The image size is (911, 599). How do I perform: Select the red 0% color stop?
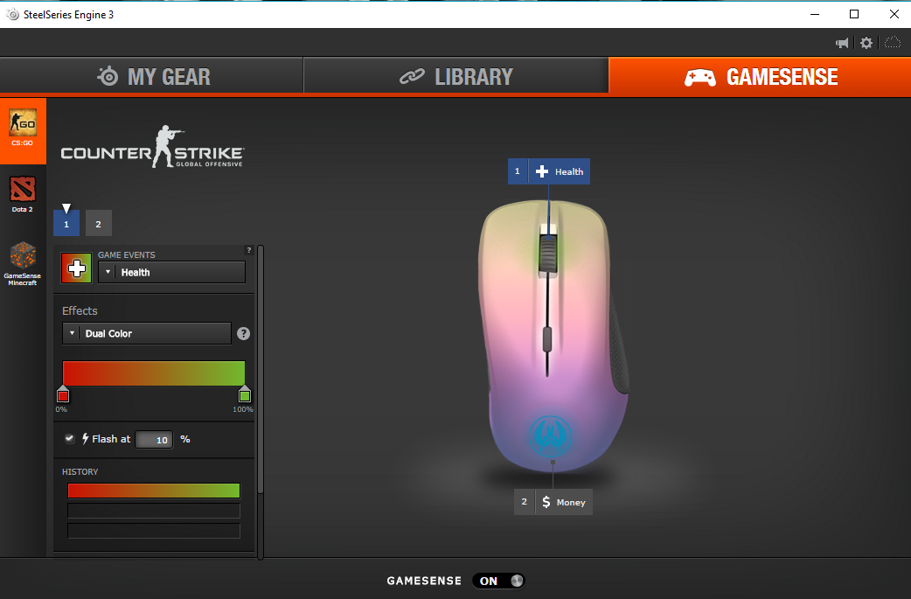click(x=63, y=394)
